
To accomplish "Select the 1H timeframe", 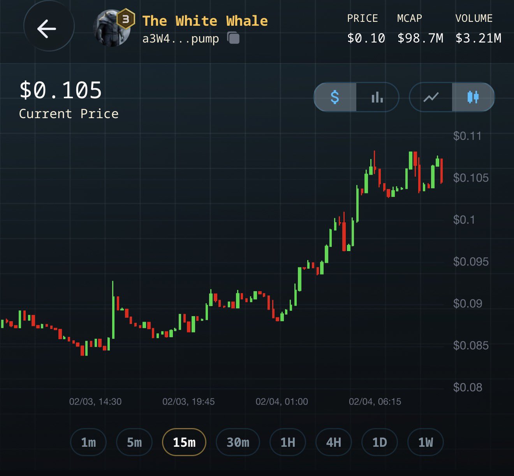I will click(x=288, y=442).
